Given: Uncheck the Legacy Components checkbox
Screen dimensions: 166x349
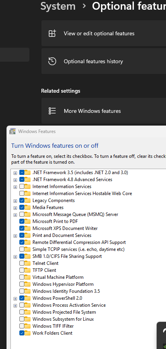Looking at the screenshot, I should pyautogui.click(x=22, y=200).
